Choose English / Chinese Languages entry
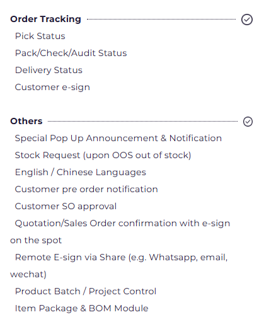This screenshot has height=322, width=264. coord(81,173)
